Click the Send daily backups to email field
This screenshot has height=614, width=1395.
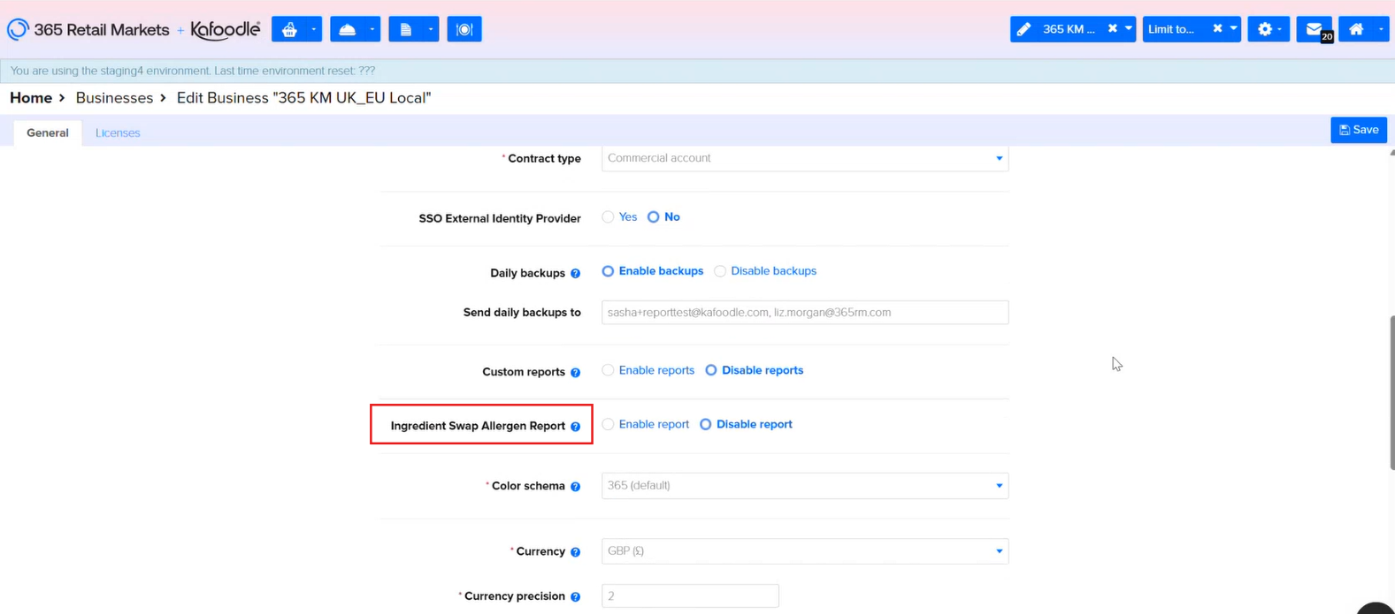click(805, 313)
